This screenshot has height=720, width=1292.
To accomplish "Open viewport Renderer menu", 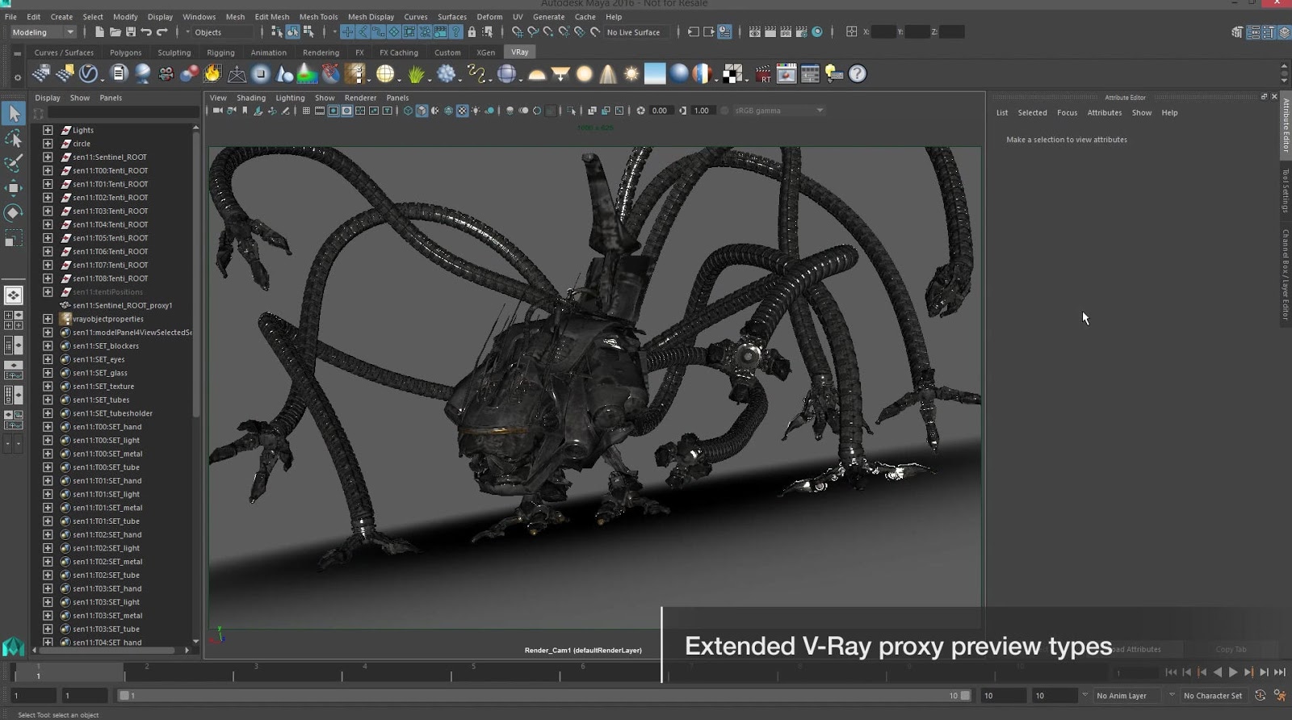I will tap(360, 98).
